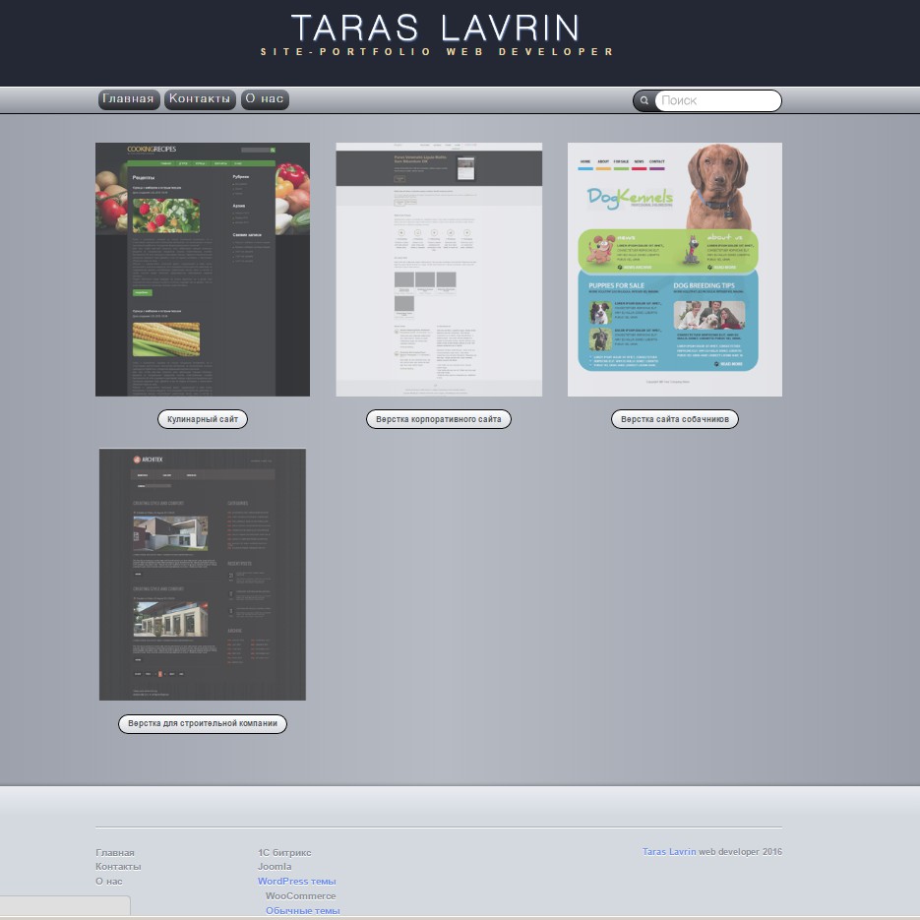Image resolution: width=920 pixels, height=920 pixels.
Task: Open the Architex site thumbnail
Action: coord(203,575)
